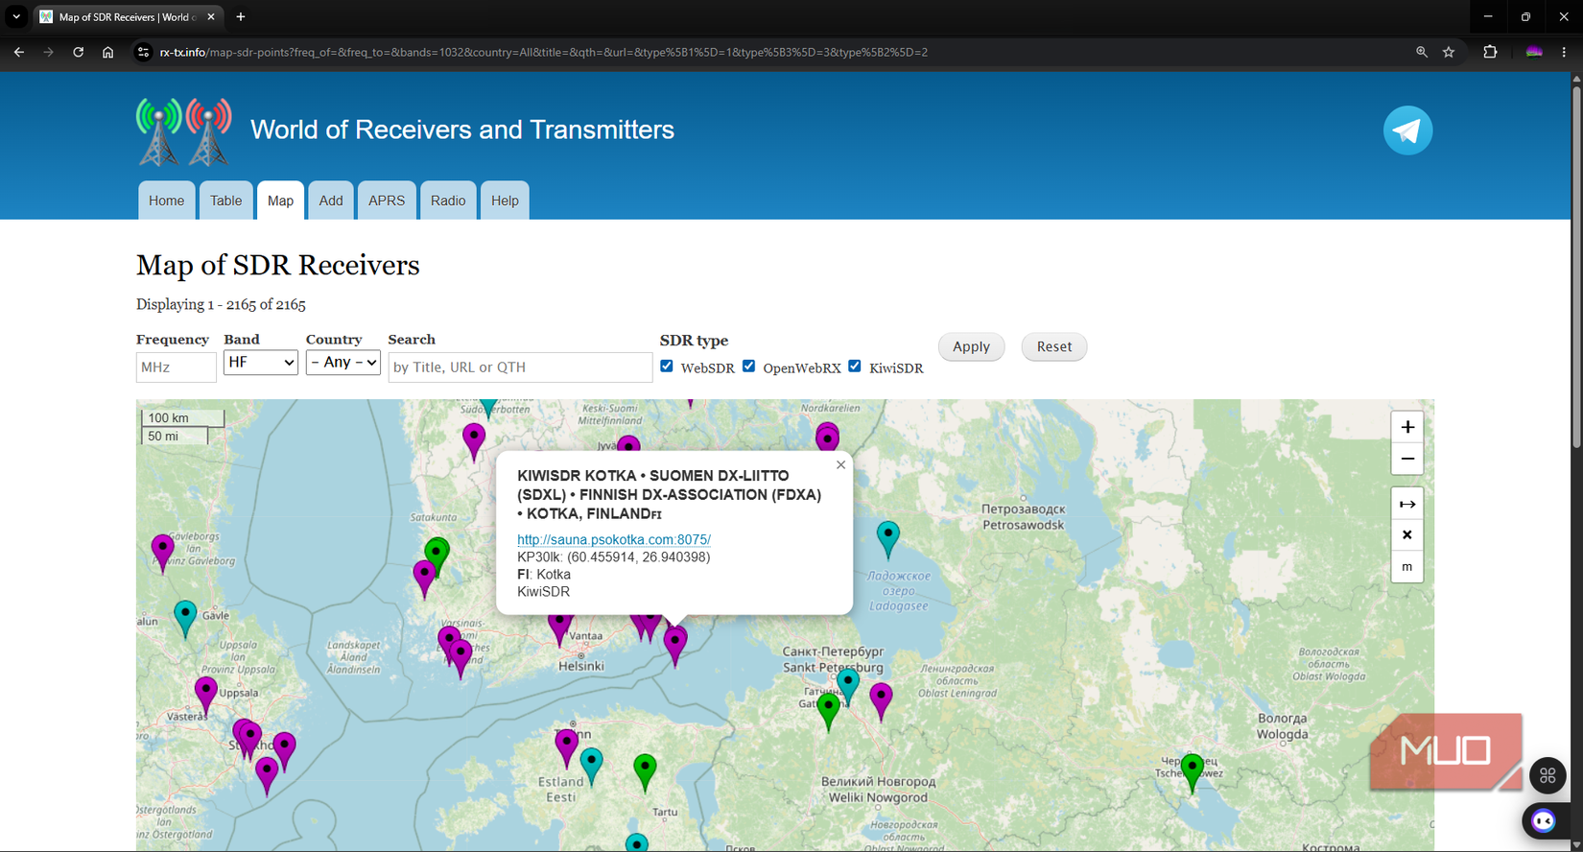Screen dimensions: 1583x852
Task: Select the Radio tab
Action: 448,201
